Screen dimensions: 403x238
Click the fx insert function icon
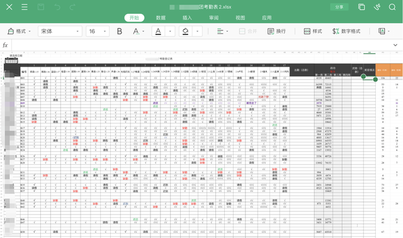point(5,45)
